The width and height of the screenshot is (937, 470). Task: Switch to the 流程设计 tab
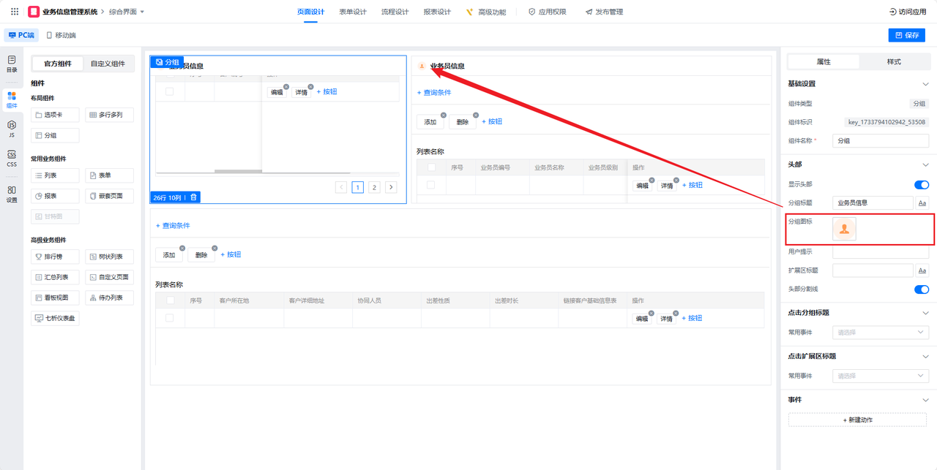coord(395,12)
